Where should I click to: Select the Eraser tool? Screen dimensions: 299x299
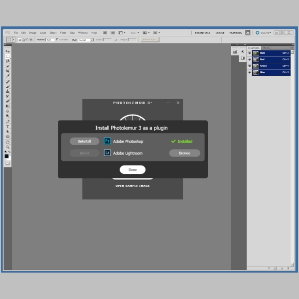click(7, 101)
